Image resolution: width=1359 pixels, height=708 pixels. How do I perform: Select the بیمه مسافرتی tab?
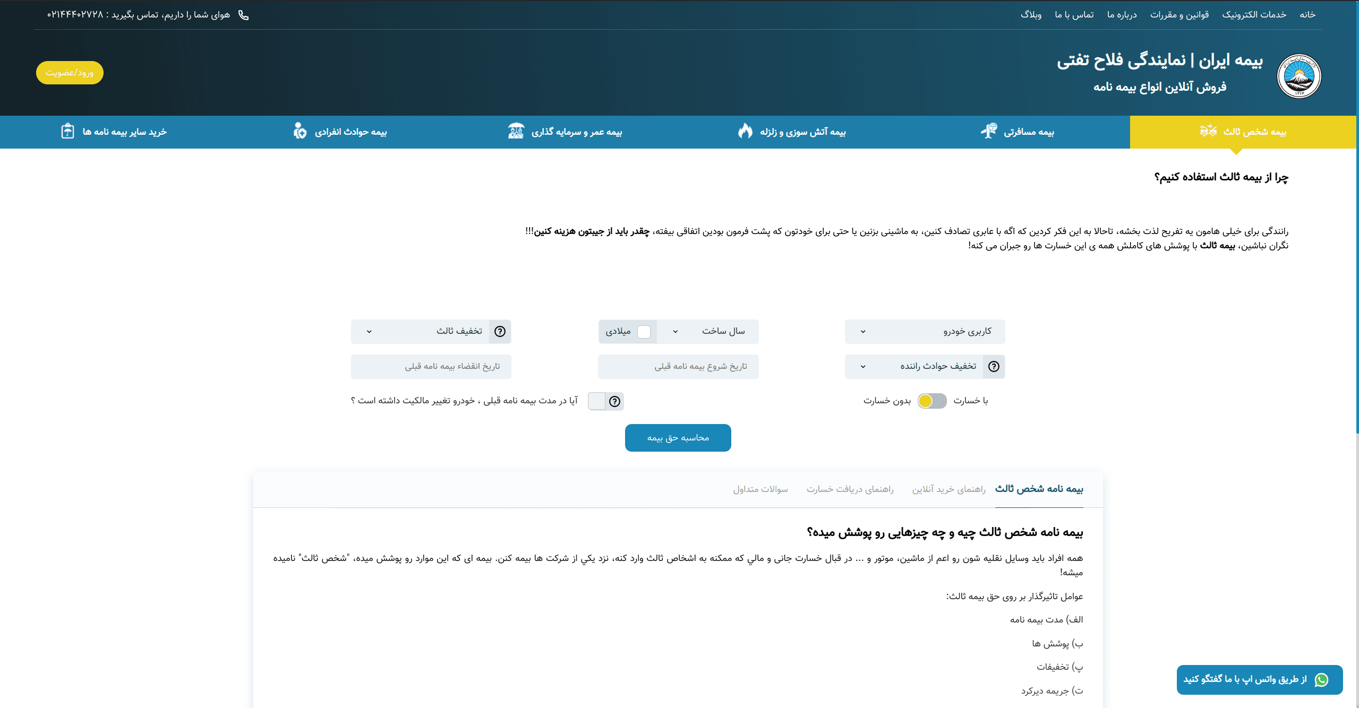(1017, 132)
